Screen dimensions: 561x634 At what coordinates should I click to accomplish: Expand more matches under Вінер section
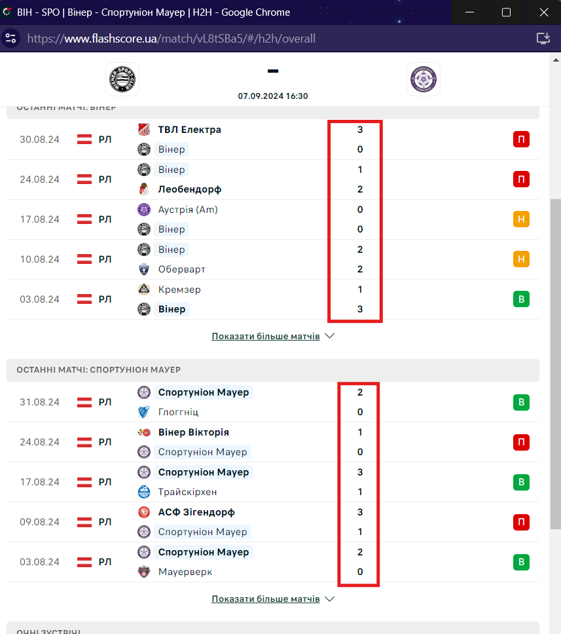coord(266,337)
